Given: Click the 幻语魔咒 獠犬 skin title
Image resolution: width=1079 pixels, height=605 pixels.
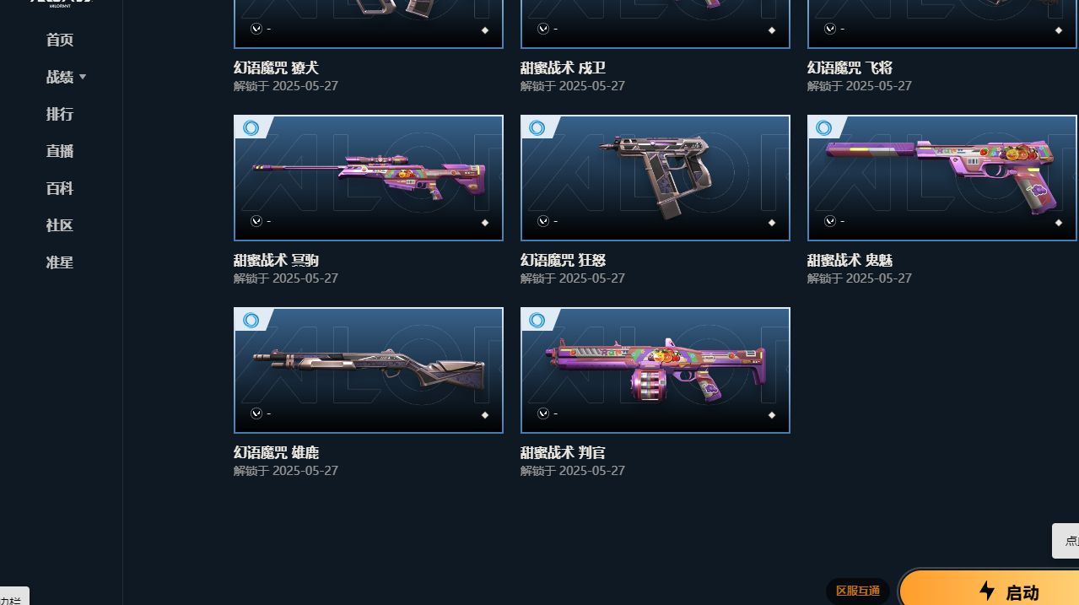Looking at the screenshot, I should pyautogui.click(x=276, y=68).
